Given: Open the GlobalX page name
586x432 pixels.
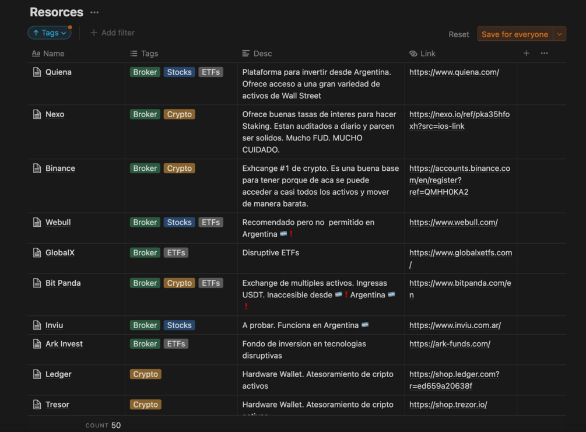Looking at the screenshot, I should tap(60, 252).
